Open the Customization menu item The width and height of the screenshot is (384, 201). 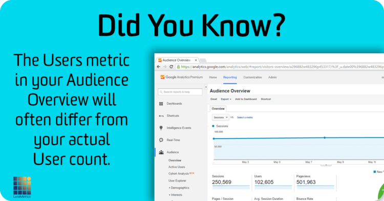pos(252,77)
